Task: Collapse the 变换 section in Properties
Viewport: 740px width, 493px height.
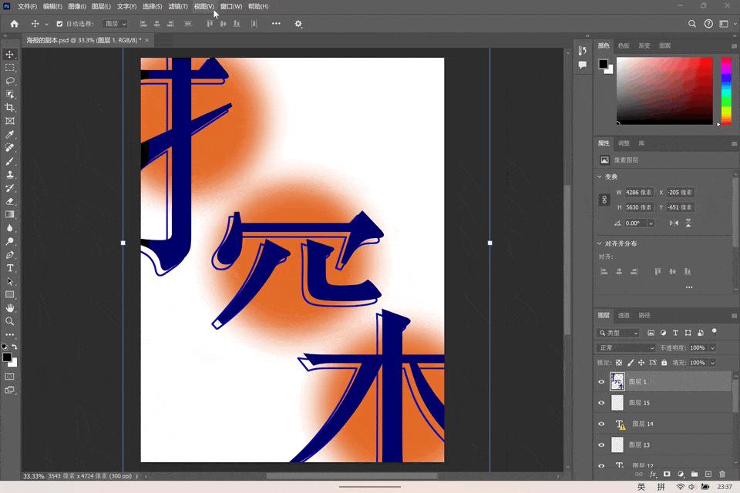Action: [601, 176]
